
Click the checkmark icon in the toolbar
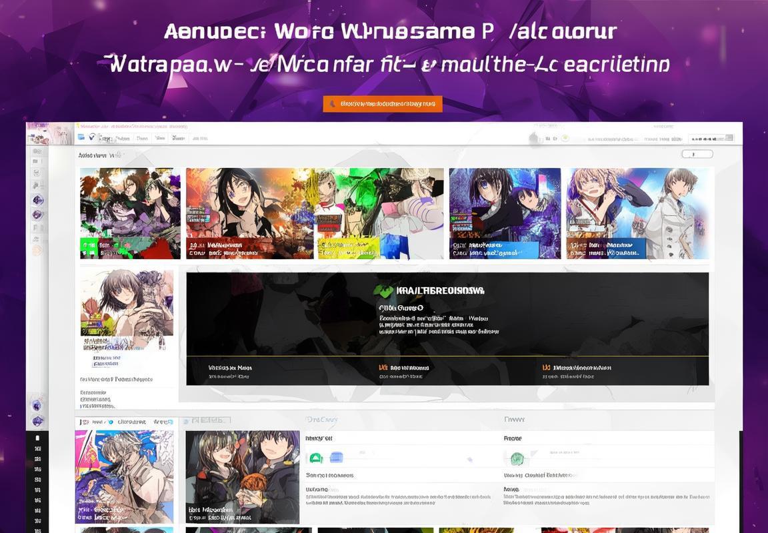tap(91, 137)
